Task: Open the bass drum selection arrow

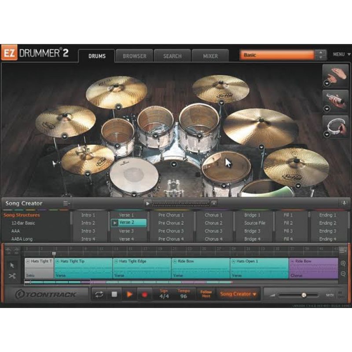Action: [x=174, y=164]
